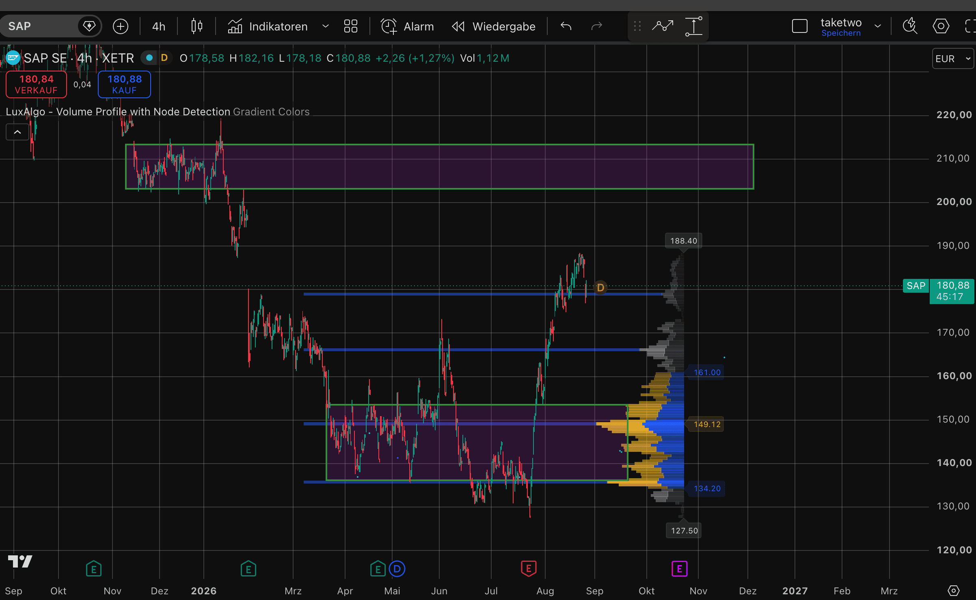Redo the last undone action

(x=596, y=26)
